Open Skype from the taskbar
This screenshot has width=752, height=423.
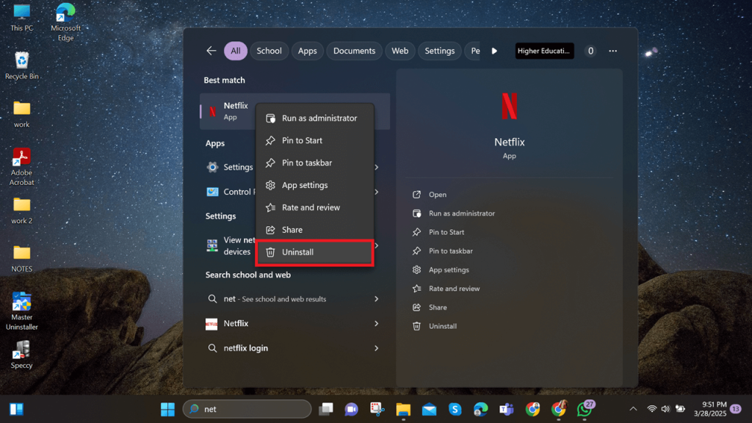point(455,408)
